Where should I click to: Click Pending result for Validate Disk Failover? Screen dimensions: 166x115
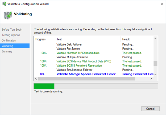coord(128,44)
